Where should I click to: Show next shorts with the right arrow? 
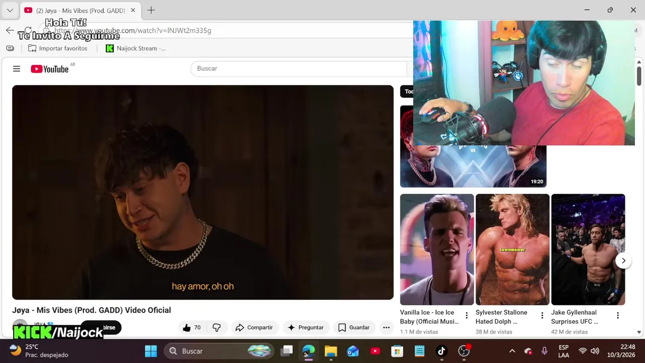pos(623,261)
